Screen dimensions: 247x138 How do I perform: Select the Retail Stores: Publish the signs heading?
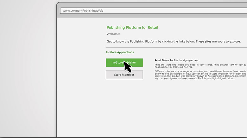[177, 60]
